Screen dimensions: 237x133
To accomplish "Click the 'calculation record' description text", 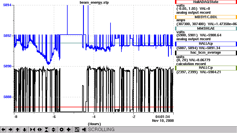I will click(x=191, y=64).
